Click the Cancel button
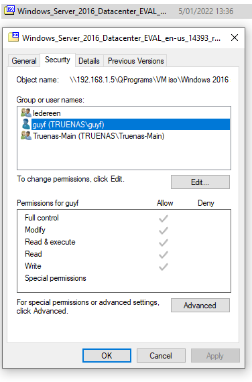The width and height of the screenshot is (252, 382). click(x=161, y=355)
